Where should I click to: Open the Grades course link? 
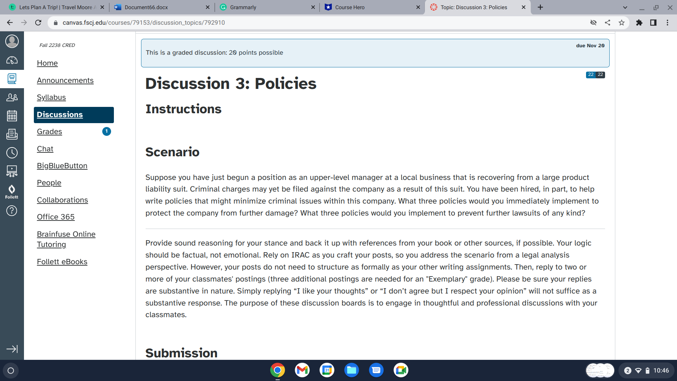49,132
